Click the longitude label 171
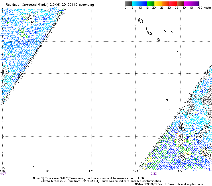The image size is (212, 186). [91, 171]
